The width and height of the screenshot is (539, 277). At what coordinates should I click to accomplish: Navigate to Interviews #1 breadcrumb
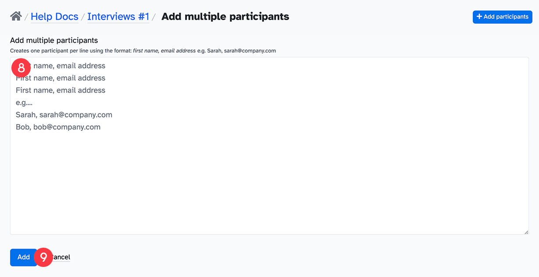click(x=118, y=17)
